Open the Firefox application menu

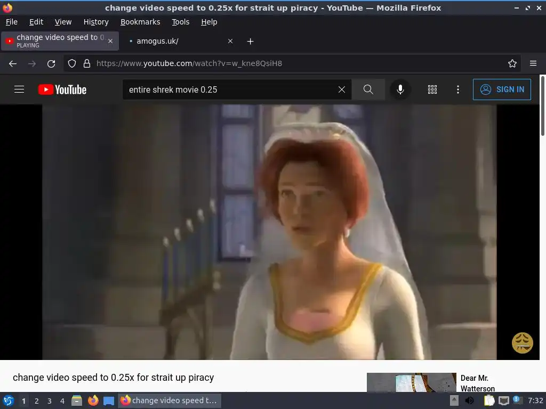tap(533, 63)
